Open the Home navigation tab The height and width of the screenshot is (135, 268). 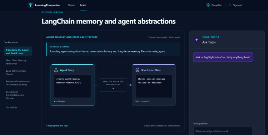click(71, 5)
